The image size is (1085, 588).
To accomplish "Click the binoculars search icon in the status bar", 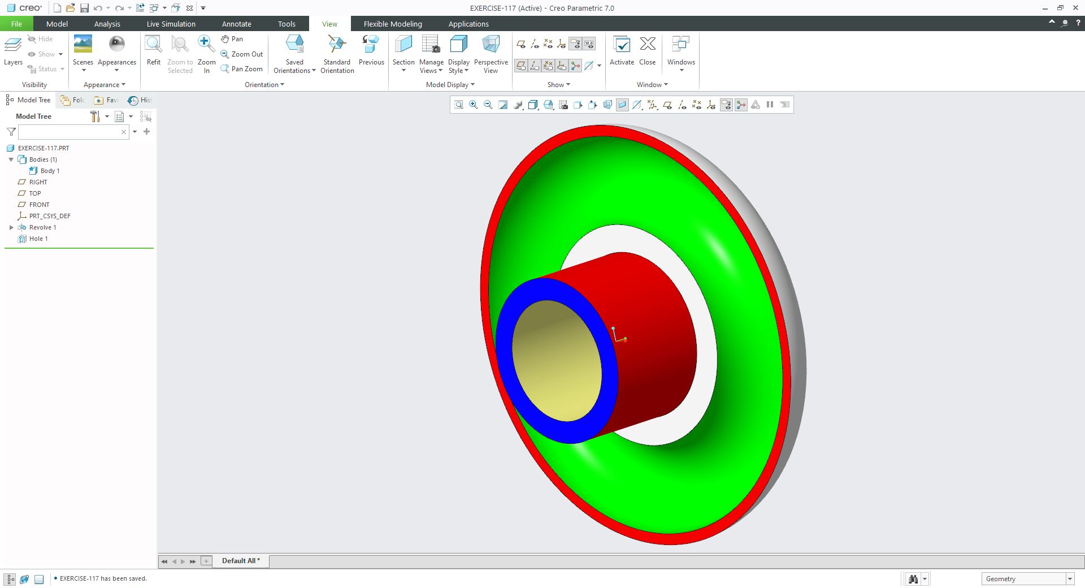I will 913,579.
